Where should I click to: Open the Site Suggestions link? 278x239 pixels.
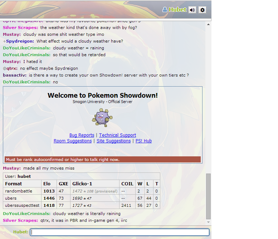pos(114,141)
